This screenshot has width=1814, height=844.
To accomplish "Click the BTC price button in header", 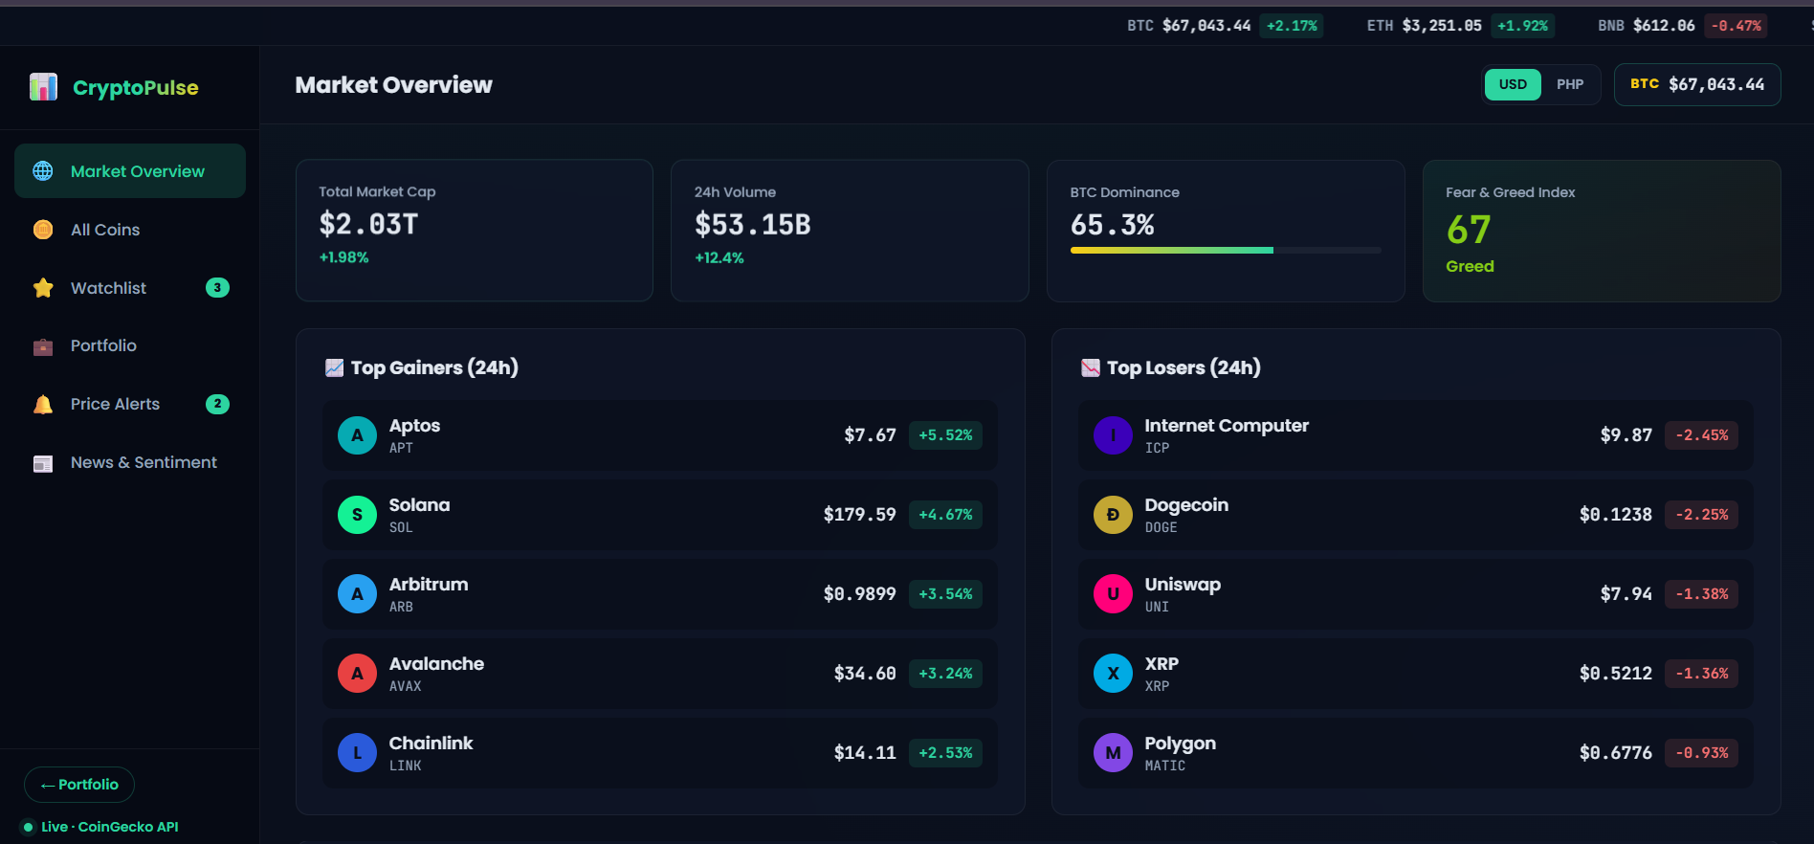I will click(x=1697, y=84).
